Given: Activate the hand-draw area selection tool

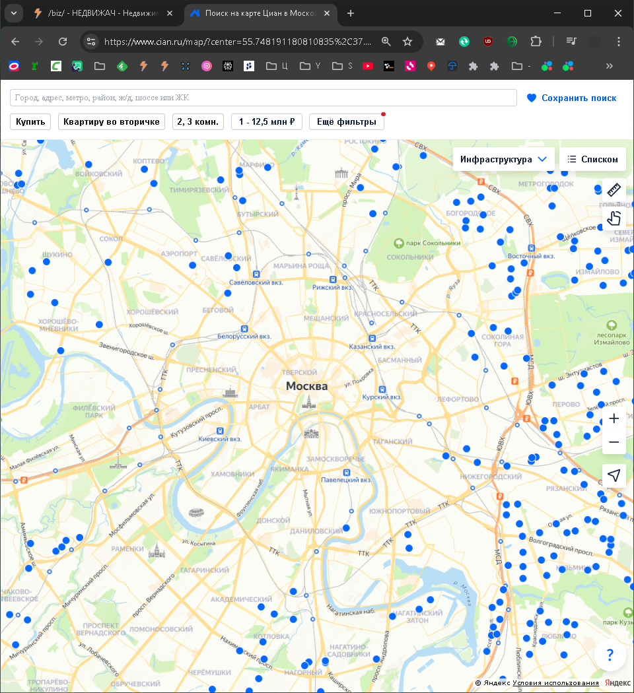Looking at the screenshot, I should 614,218.
